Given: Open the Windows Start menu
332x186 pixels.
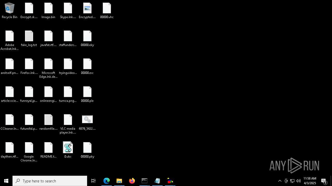Looking at the screenshot, I should point(6,181).
